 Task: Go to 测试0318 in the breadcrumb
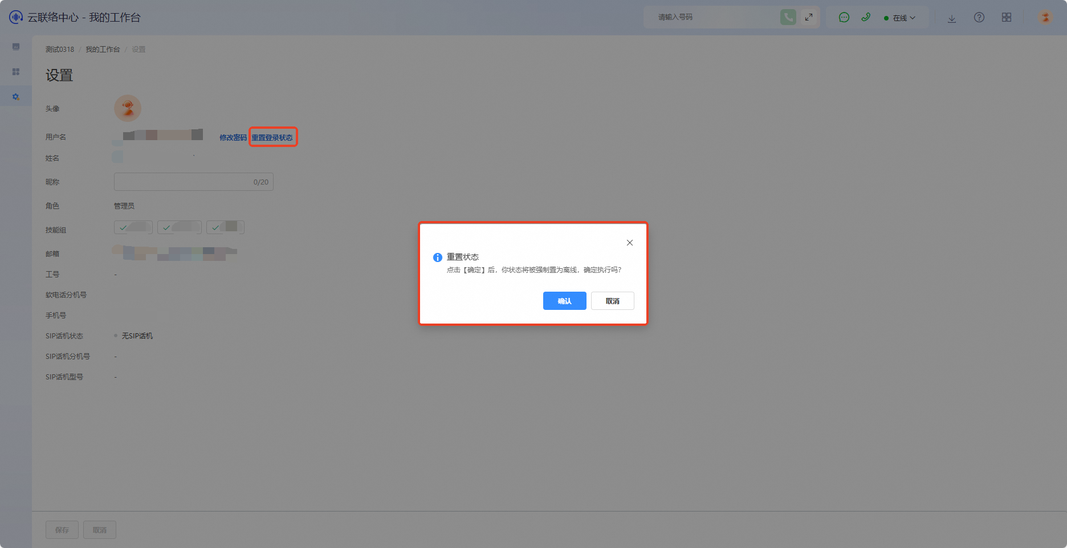[60, 50]
